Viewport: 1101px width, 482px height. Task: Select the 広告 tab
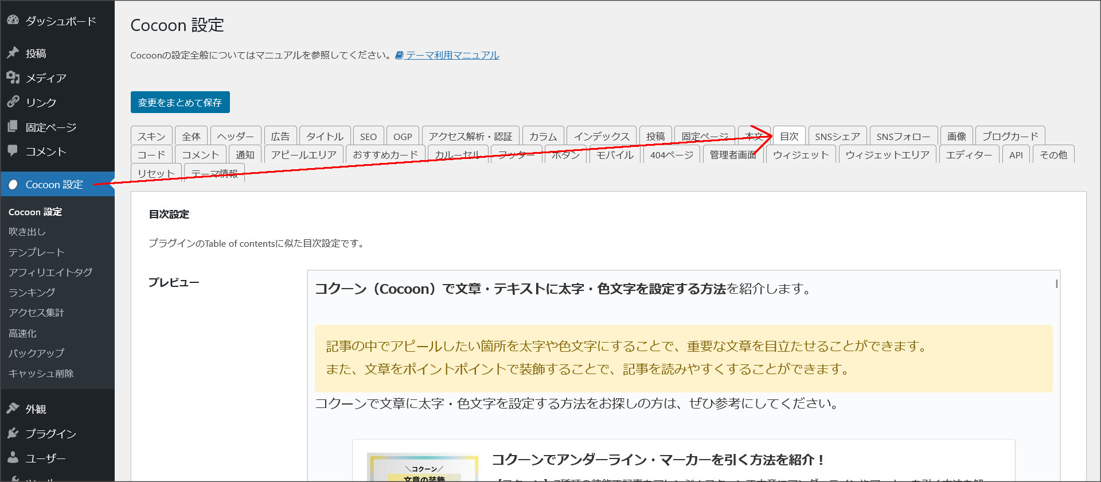[280, 136]
